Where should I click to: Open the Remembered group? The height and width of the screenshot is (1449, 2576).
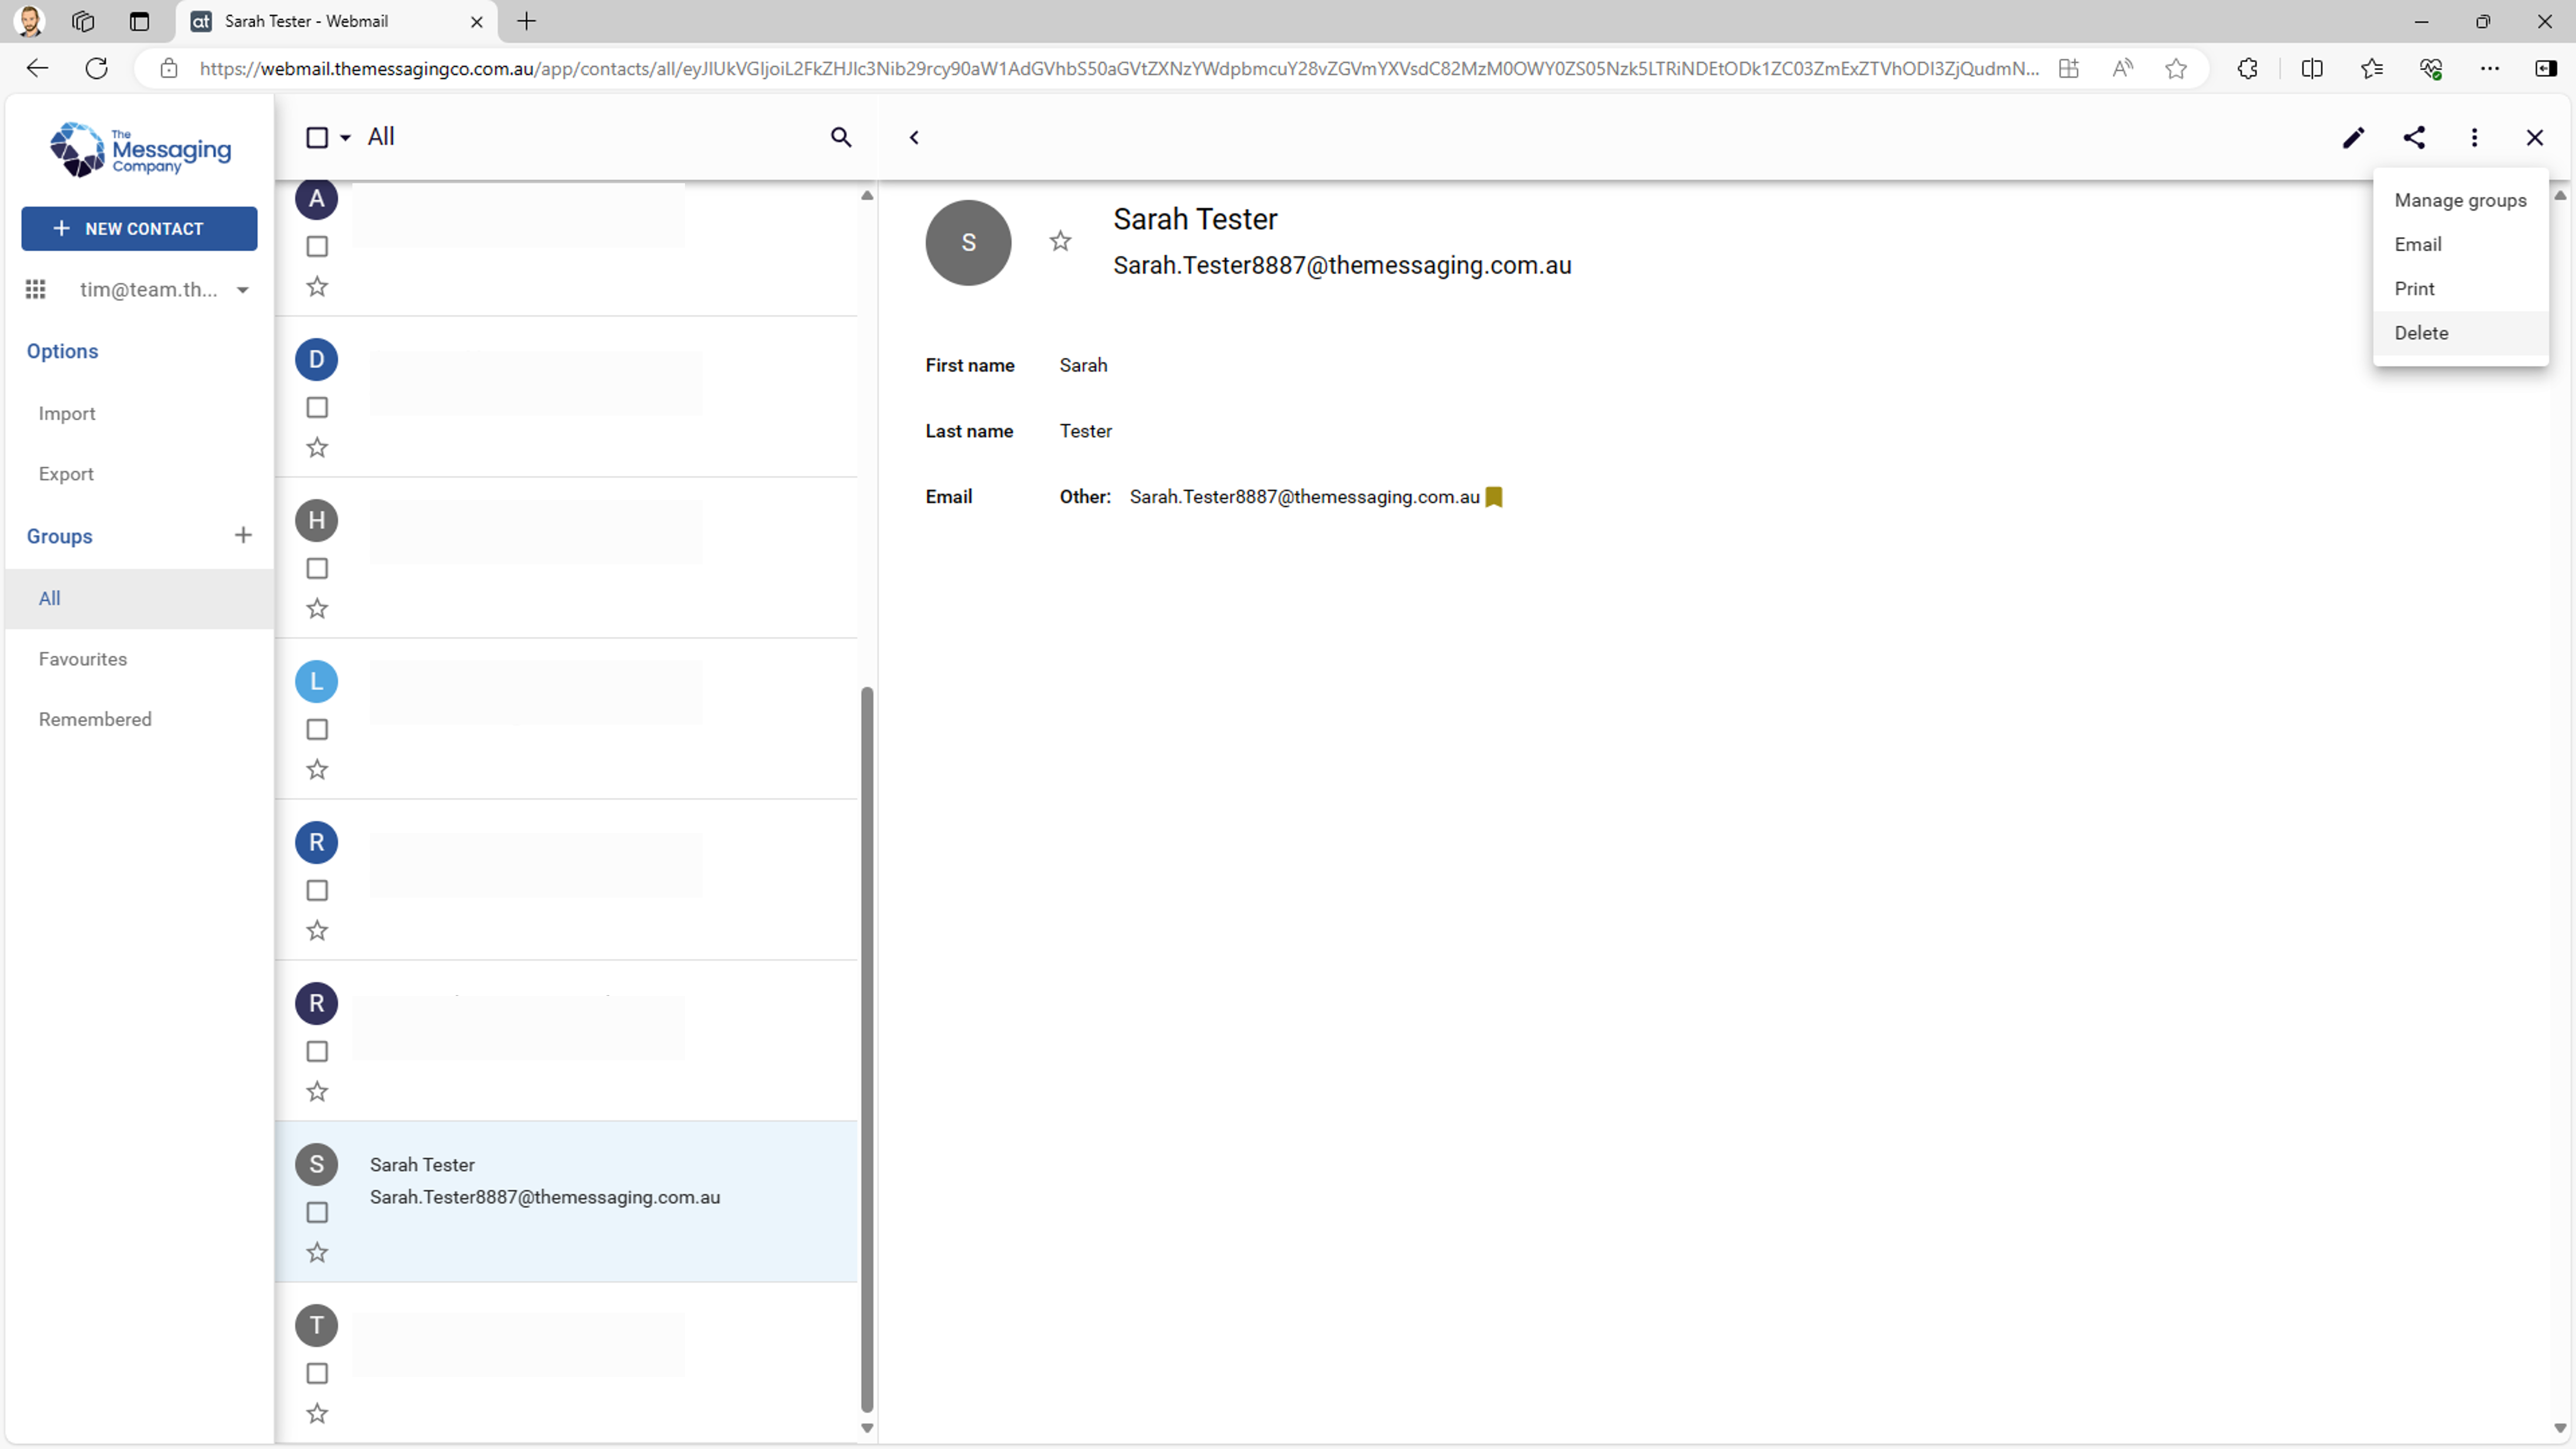tap(140, 719)
